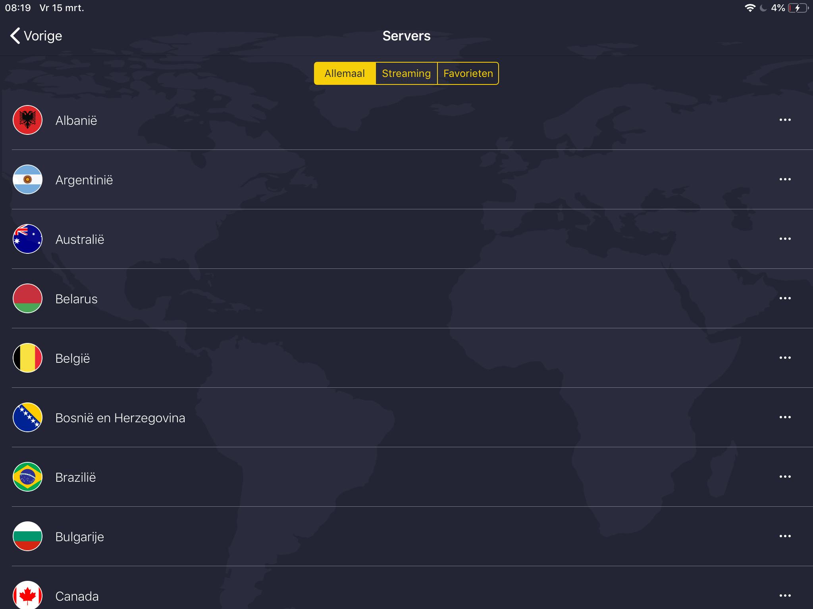
Task: Tap the Belarus flag icon
Action: 27,298
